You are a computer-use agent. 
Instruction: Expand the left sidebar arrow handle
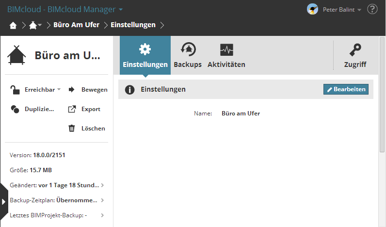(x=4, y=202)
